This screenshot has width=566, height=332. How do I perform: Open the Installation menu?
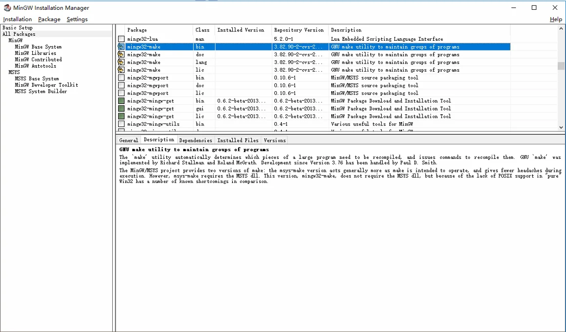17,19
